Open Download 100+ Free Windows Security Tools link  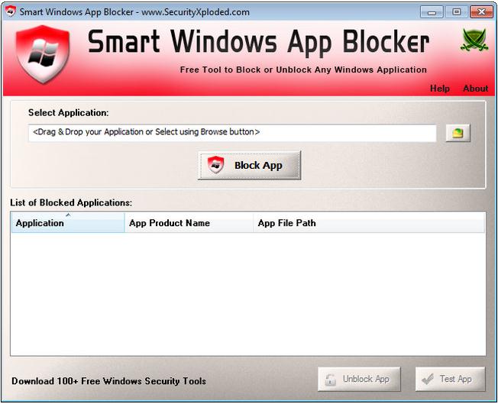click(x=109, y=381)
